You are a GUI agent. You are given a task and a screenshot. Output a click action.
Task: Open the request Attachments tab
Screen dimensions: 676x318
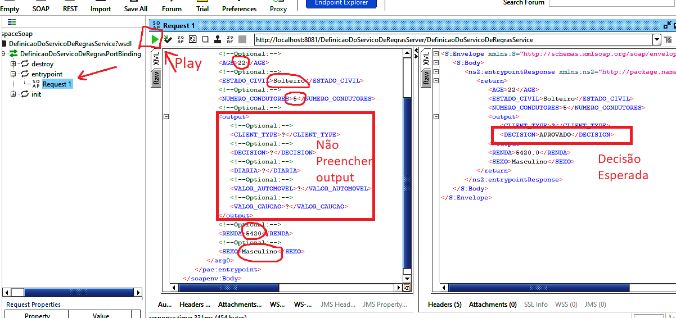point(240,304)
